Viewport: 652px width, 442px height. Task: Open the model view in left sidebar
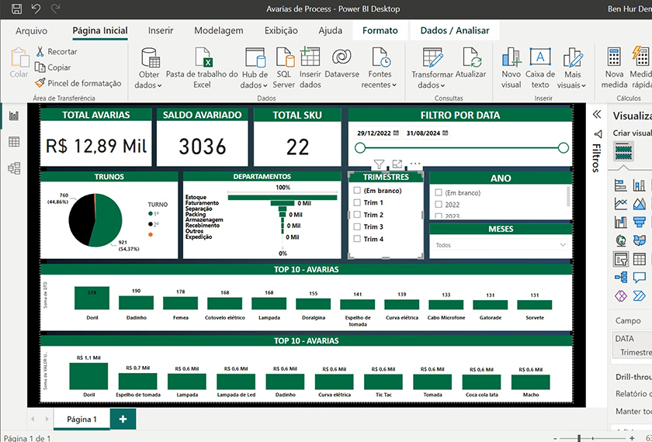14,168
